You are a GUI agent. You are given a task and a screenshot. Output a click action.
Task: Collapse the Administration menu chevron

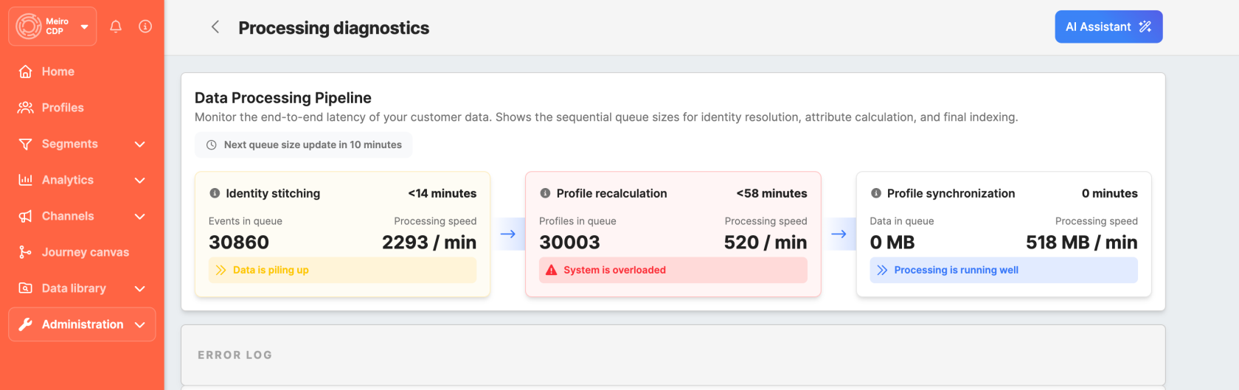pyautogui.click(x=140, y=325)
